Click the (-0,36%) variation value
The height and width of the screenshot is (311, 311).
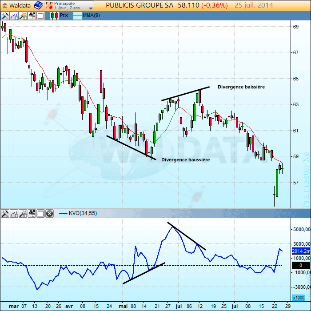215,5
